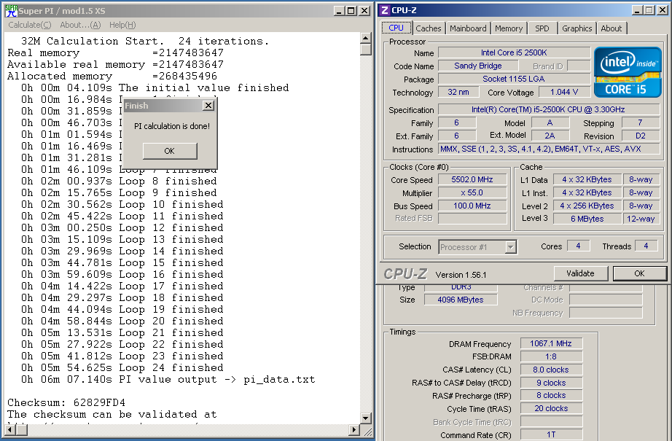Click the Core Speed value '5502.0 MHz'
Image resolution: width=672 pixels, height=441 pixels.
[x=472, y=179]
